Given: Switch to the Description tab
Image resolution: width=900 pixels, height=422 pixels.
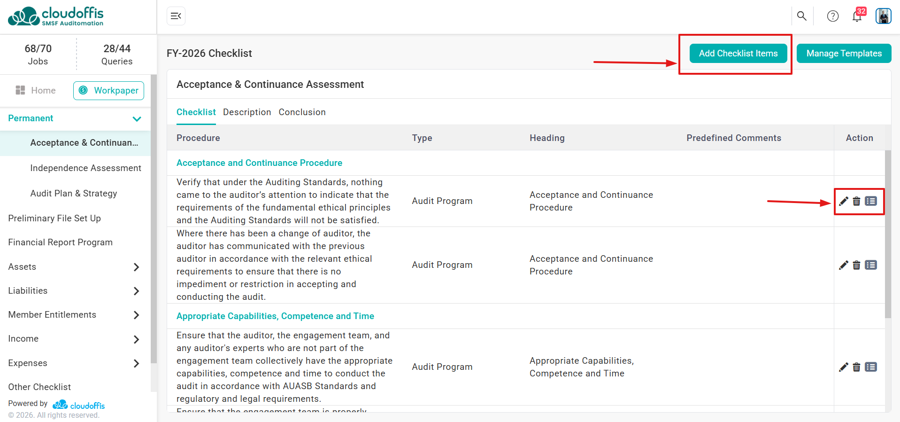Looking at the screenshot, I should (x=247, y=112).
